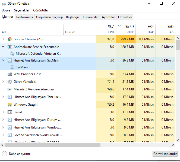Click the Windows Gezgini folder icon

click(10, 105)
